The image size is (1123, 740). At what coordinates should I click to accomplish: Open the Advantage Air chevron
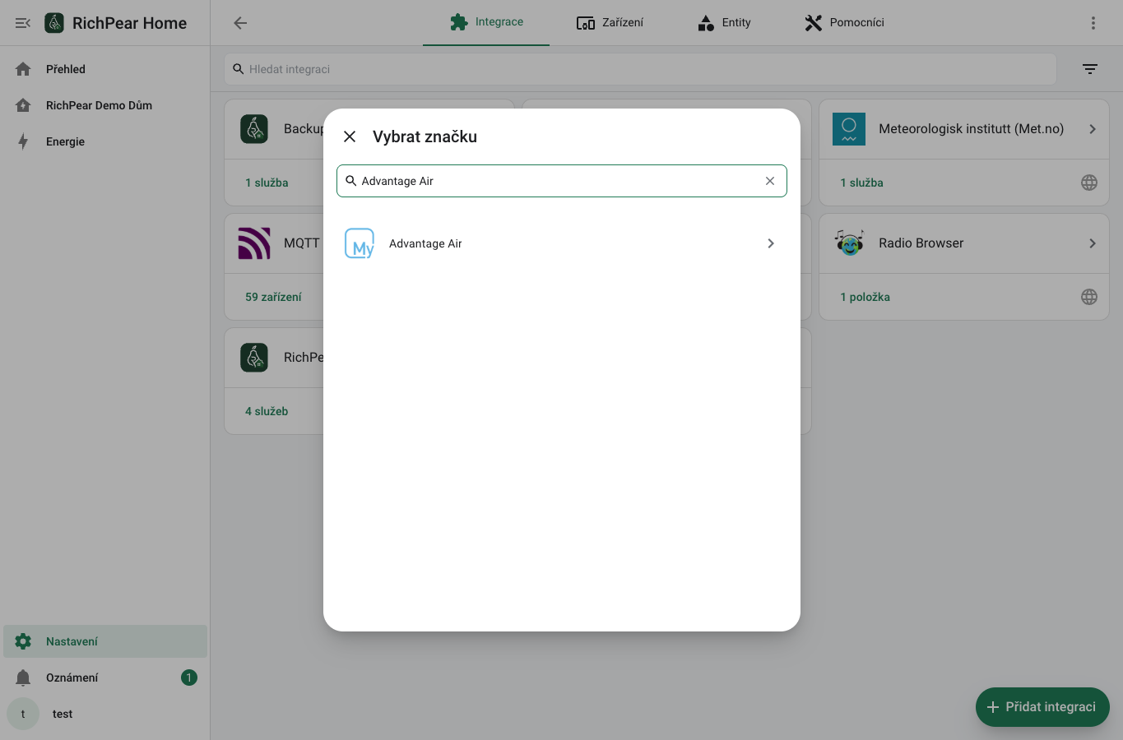771,243
